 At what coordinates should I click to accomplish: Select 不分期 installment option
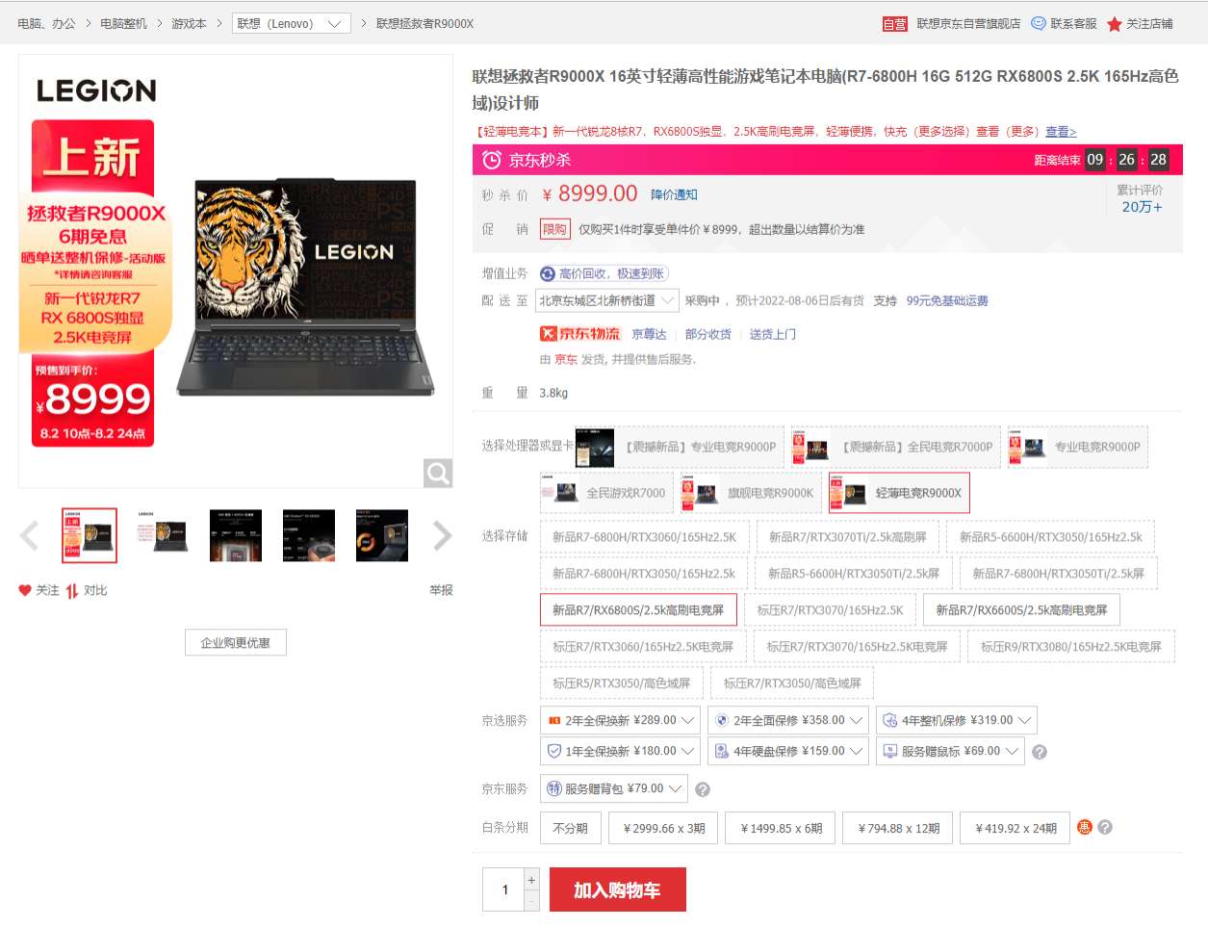point(571,828)
